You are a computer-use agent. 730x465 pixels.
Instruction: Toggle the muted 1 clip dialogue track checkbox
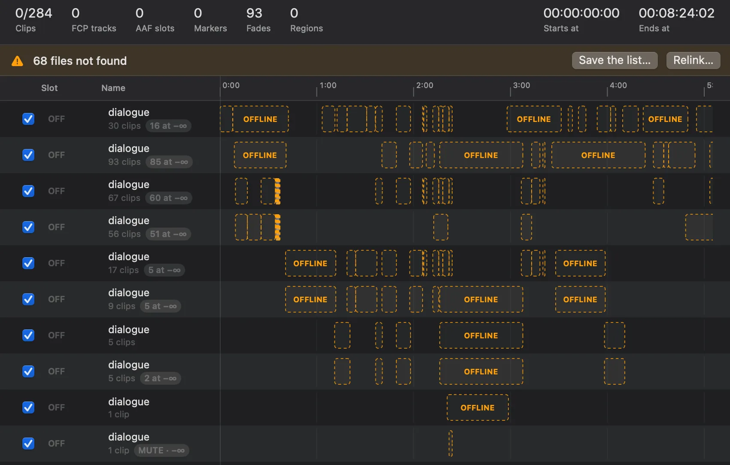coord(28,444)
